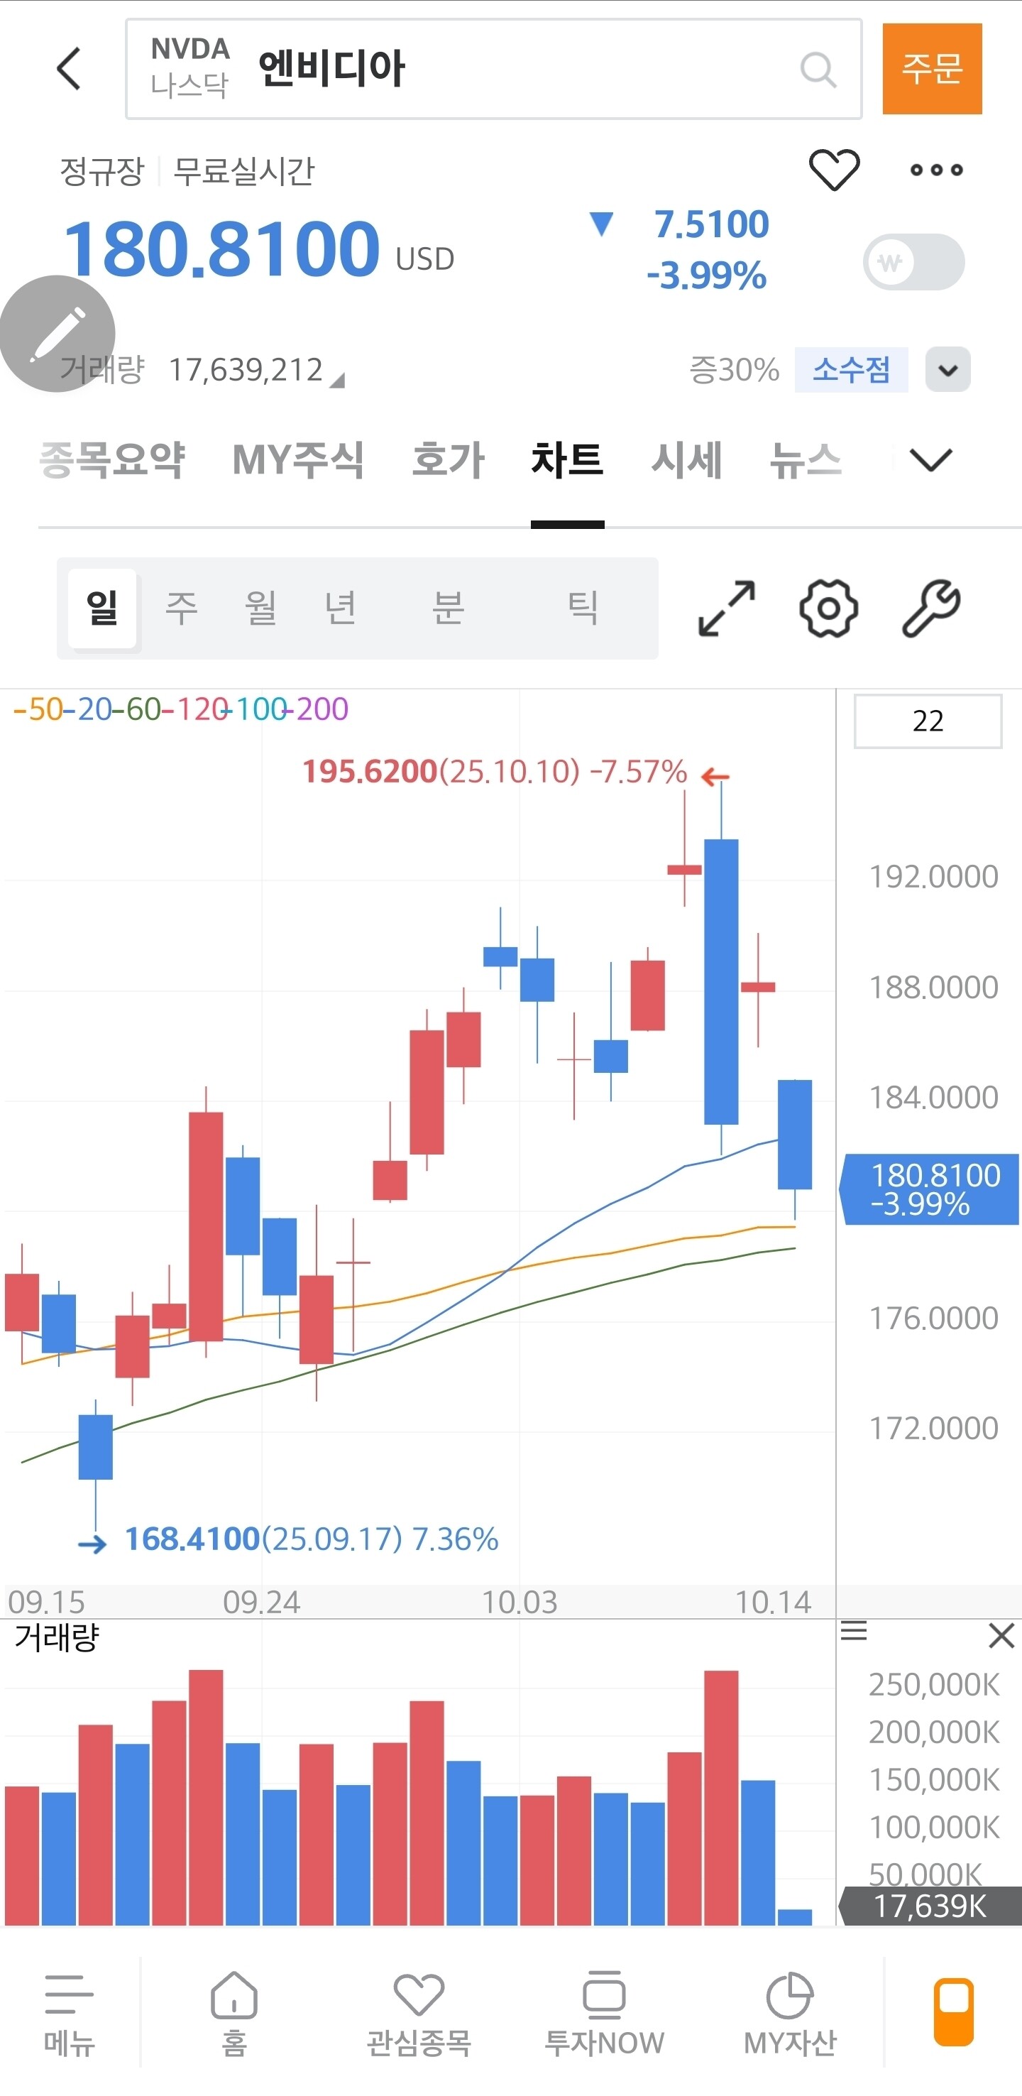Toggle the 소수점 fractional option
Viewport: 1022px width, 2096px height.
850,370
